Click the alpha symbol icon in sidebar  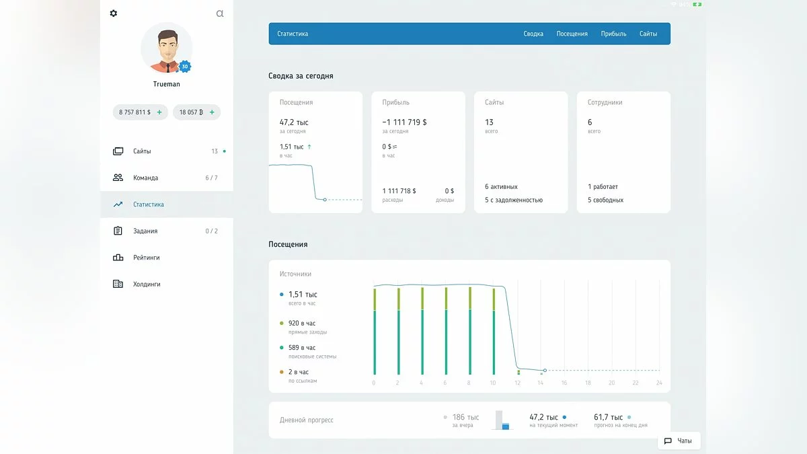tap(219, 13)
